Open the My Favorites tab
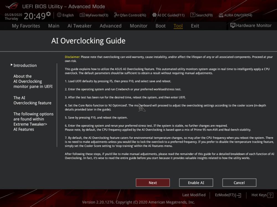The width and height of the screenshot is (277, 207). pyautogui.click(x=26, y=26)
